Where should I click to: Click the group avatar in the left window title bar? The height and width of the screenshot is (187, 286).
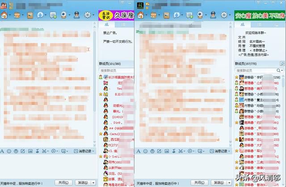[4, 5]
